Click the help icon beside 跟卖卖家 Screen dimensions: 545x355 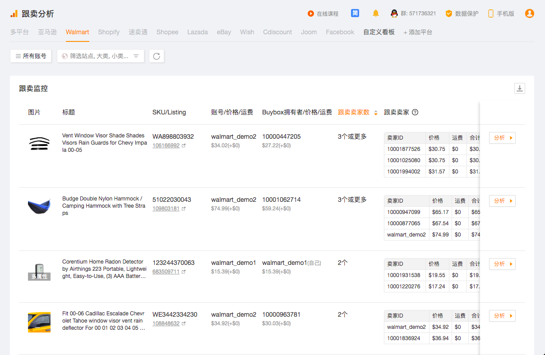[x=415, y=112]
